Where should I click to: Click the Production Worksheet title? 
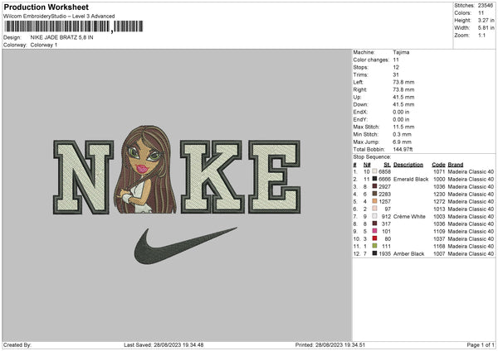pos(46,7)
